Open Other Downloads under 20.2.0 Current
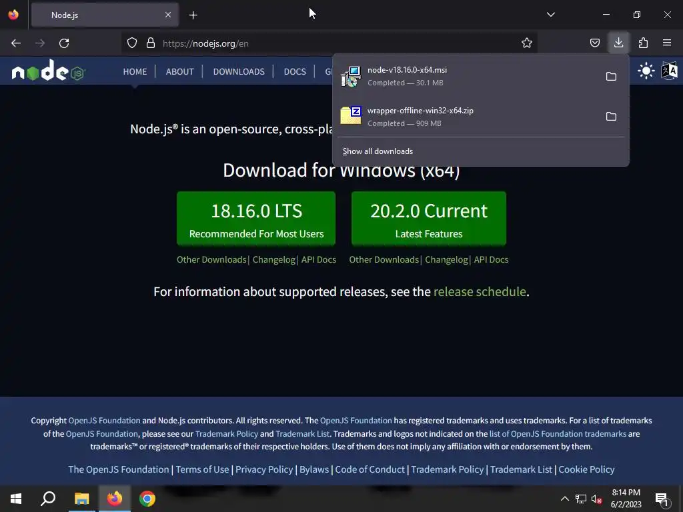683x512 pixels. coord(384,259)
